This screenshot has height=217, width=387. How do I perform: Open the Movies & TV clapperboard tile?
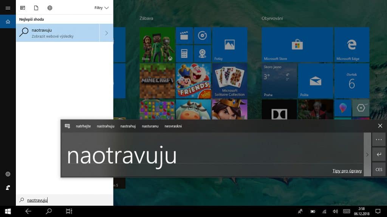tap(184, 36)
